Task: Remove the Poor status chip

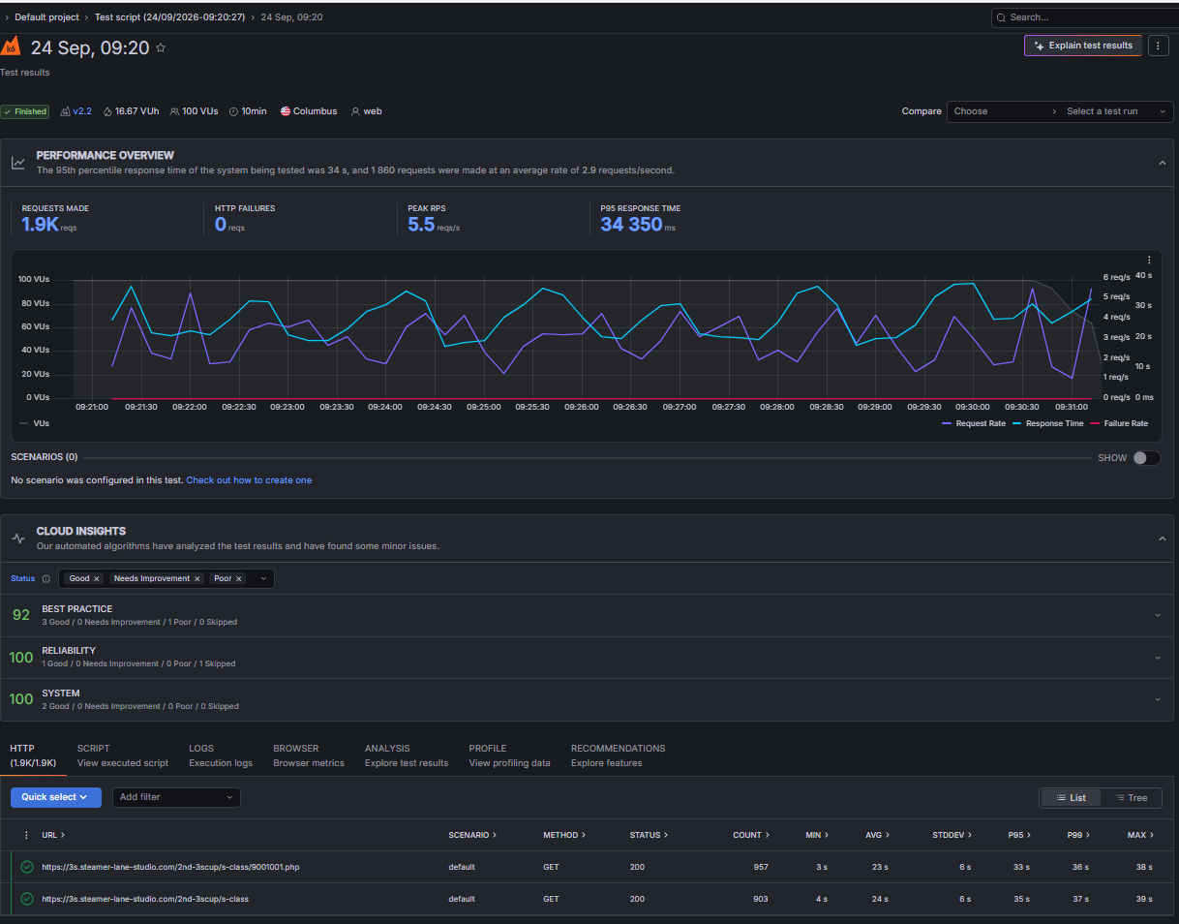Action: [x=238, y=579]
